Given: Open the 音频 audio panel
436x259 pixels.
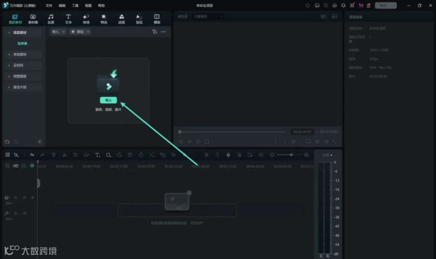Looking at the screenshot, I should [x=50, y=19].
